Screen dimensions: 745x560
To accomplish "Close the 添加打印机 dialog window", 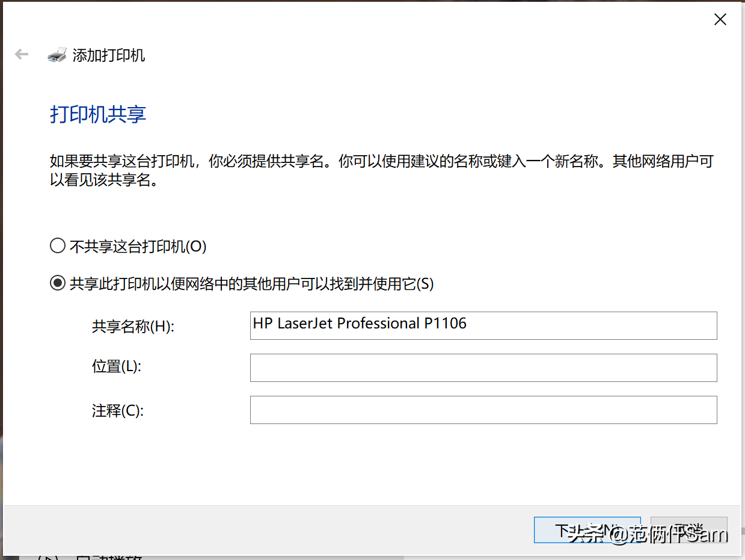I will 720,19.
